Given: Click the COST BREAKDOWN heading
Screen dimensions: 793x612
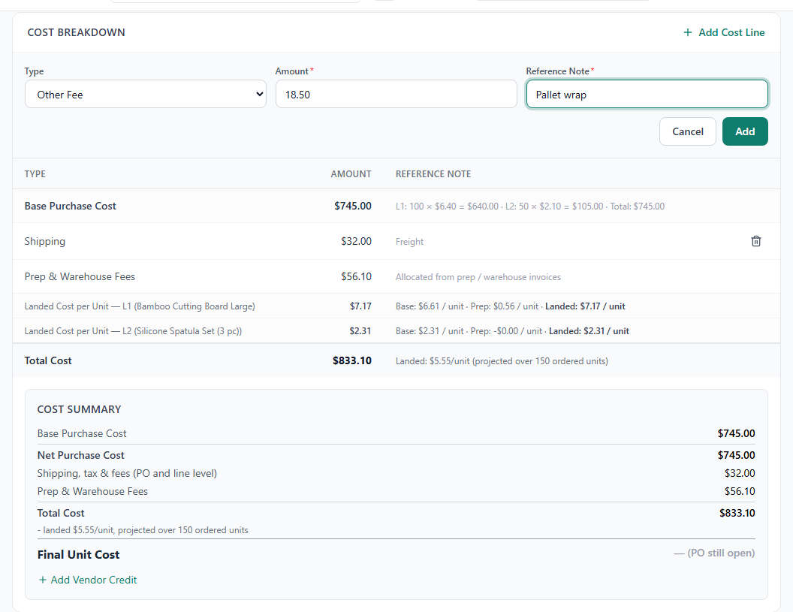Looking at the screenshot, I should pos(76,32).
